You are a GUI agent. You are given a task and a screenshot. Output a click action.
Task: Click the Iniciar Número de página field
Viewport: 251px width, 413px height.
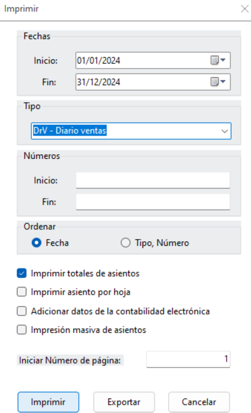(x=189, y=359)
